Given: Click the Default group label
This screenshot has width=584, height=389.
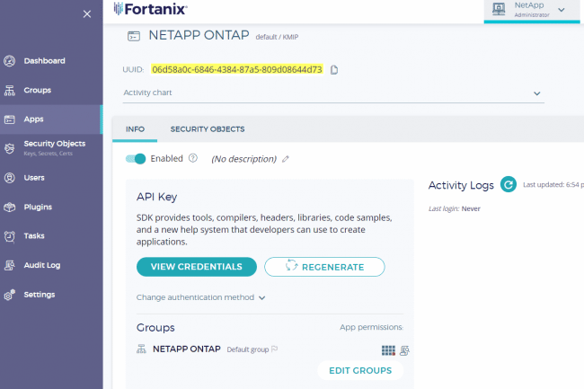Looking at the screenshot, I should coord(248,349).
